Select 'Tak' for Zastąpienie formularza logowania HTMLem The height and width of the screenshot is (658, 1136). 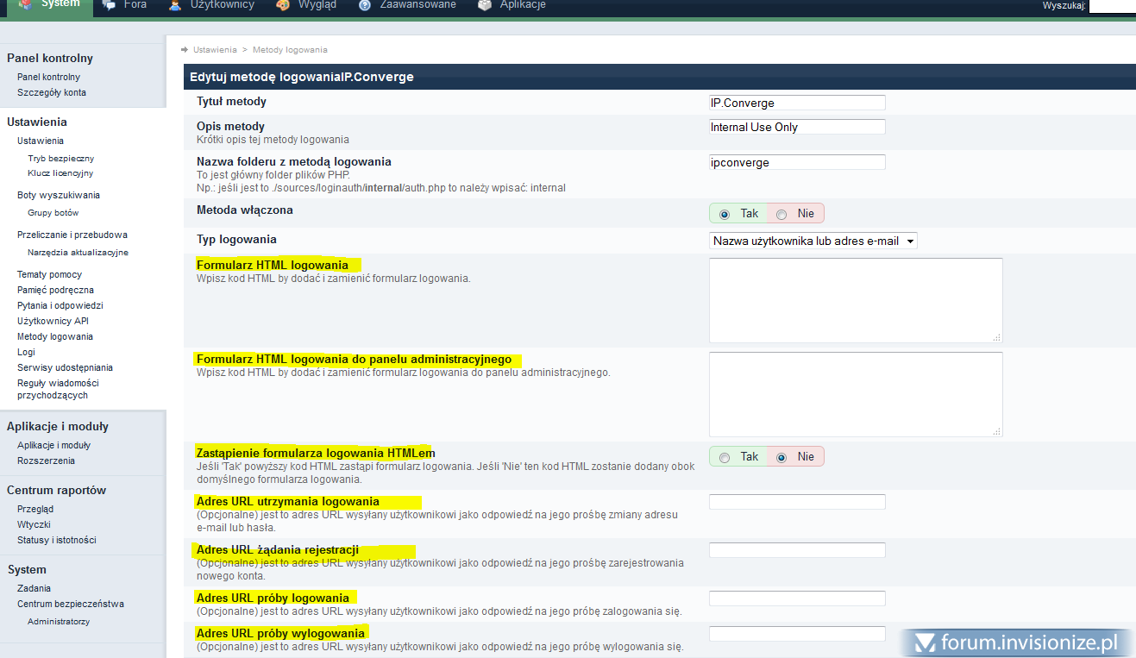coord(725,457)
